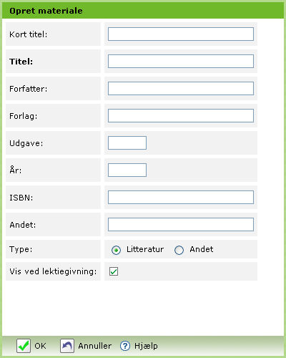
Task: Open the Hjælp link
Action: coord(146,346)
